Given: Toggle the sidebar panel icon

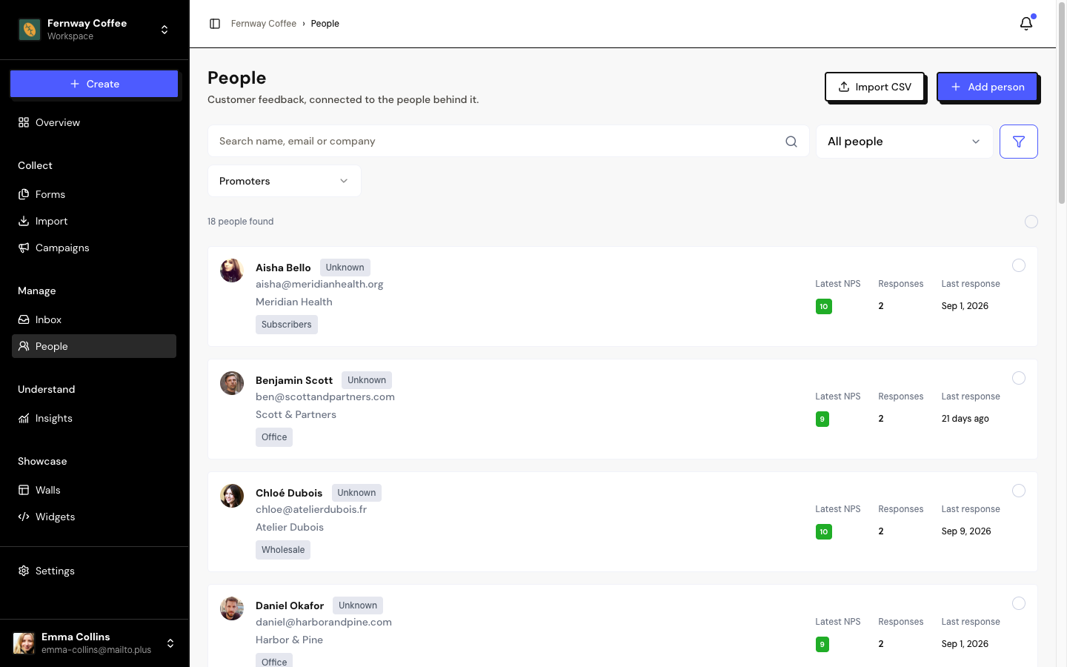Looking at the screenshot, I should 215,24.
